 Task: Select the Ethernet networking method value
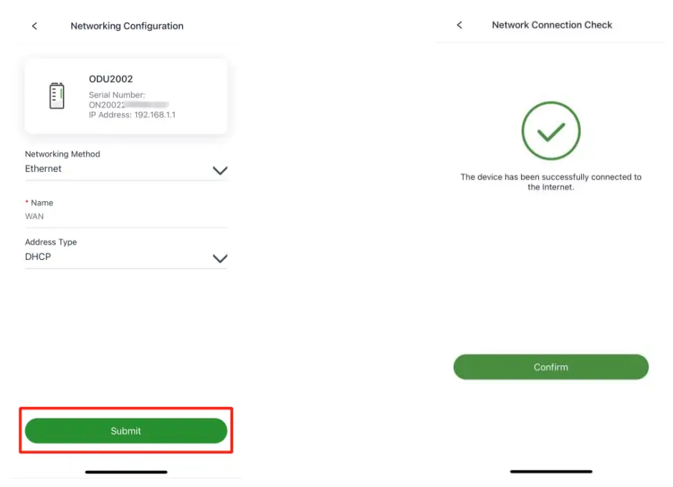pos(44,169)
